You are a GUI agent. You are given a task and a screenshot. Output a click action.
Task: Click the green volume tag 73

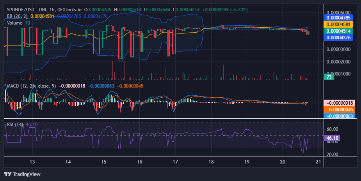pos(329,77)
